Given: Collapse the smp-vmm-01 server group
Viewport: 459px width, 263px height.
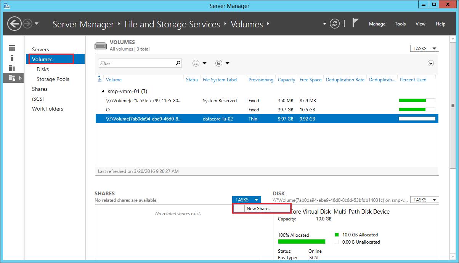Looking at the screenshot, I should [x=102, y=92].
